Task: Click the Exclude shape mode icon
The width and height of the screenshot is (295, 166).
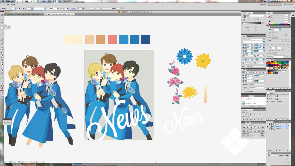Action: tap(254, 115)
